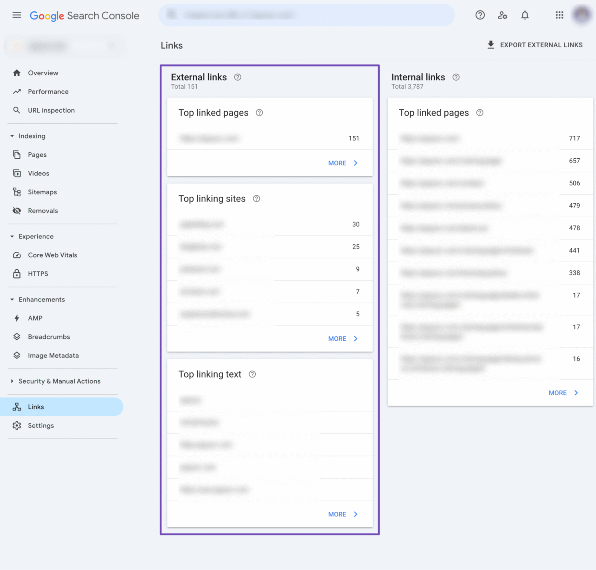The width and height of the screenshot is (596, 570).
Task: Click MORE under internal Top linked pages
Action: point(563,393)
